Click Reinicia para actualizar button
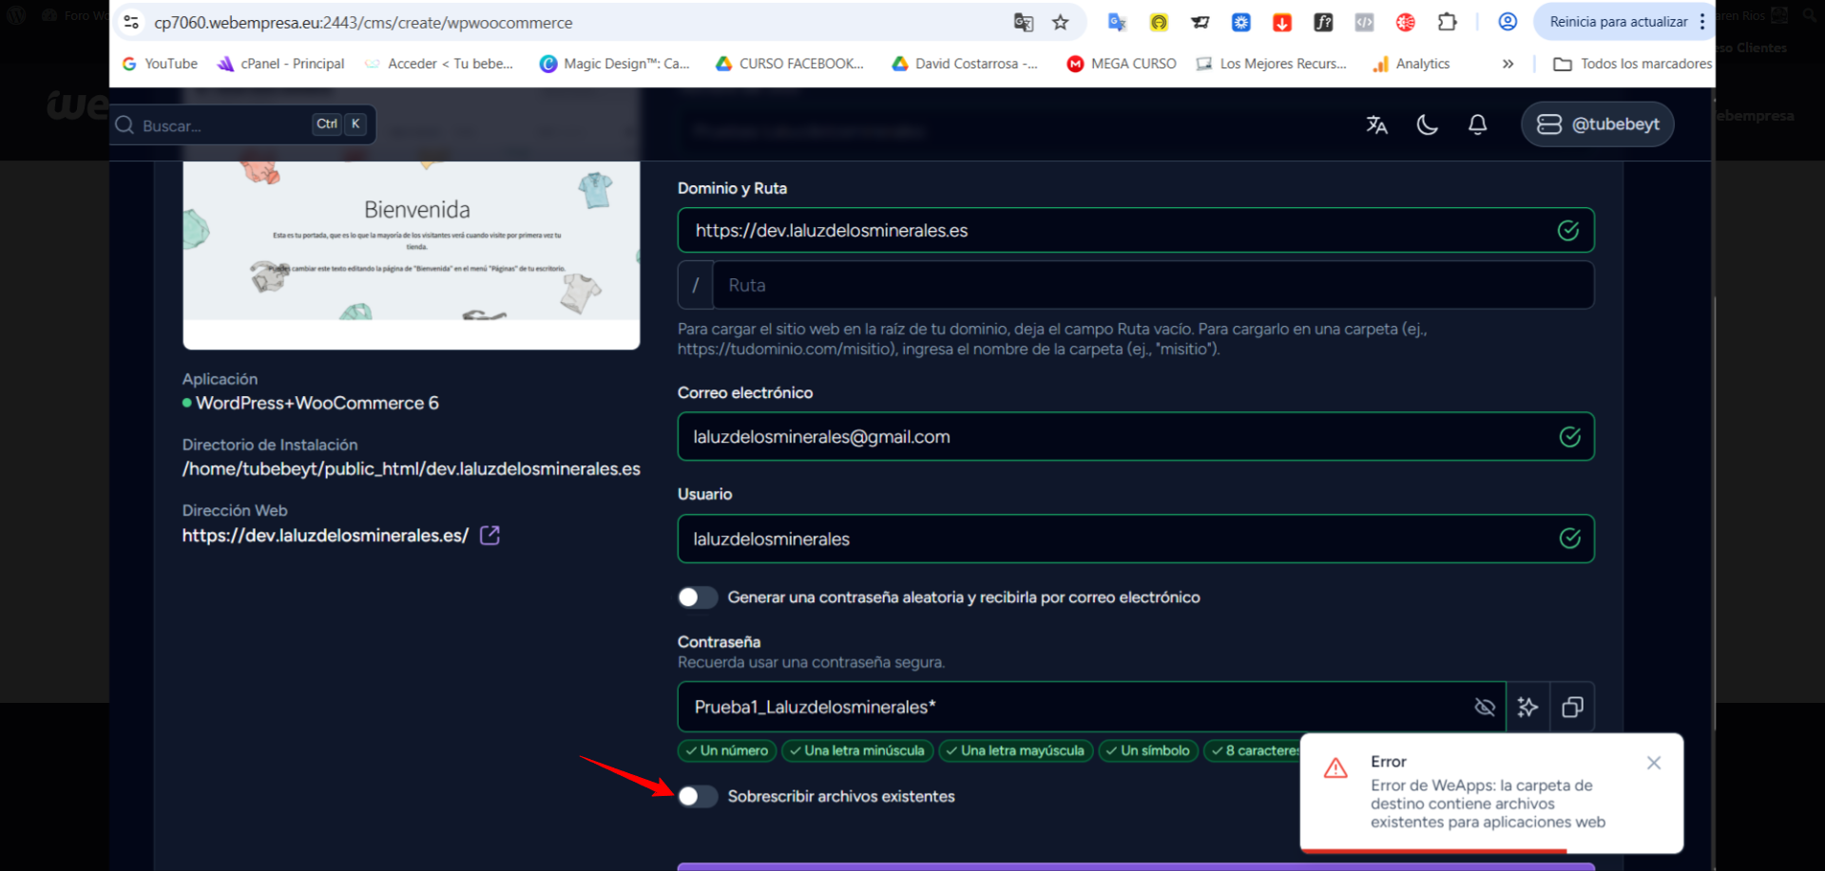The width and height of the screenshot is (1825, 871). (x=1618, y=22)
